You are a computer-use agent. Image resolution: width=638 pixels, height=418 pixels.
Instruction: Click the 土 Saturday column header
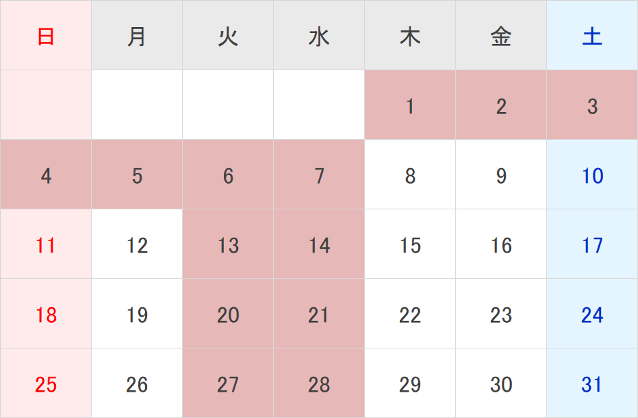[592, 36]
